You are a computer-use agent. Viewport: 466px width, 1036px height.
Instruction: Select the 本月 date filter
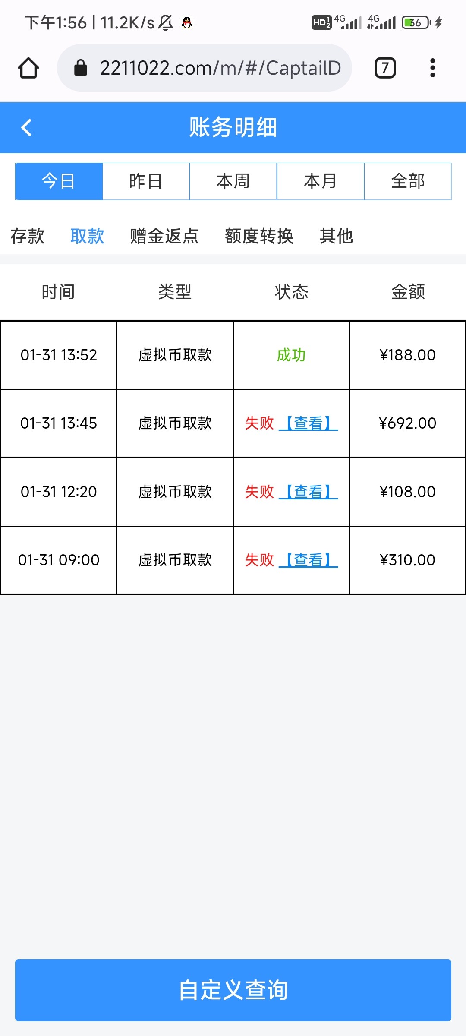coord(320,181)
